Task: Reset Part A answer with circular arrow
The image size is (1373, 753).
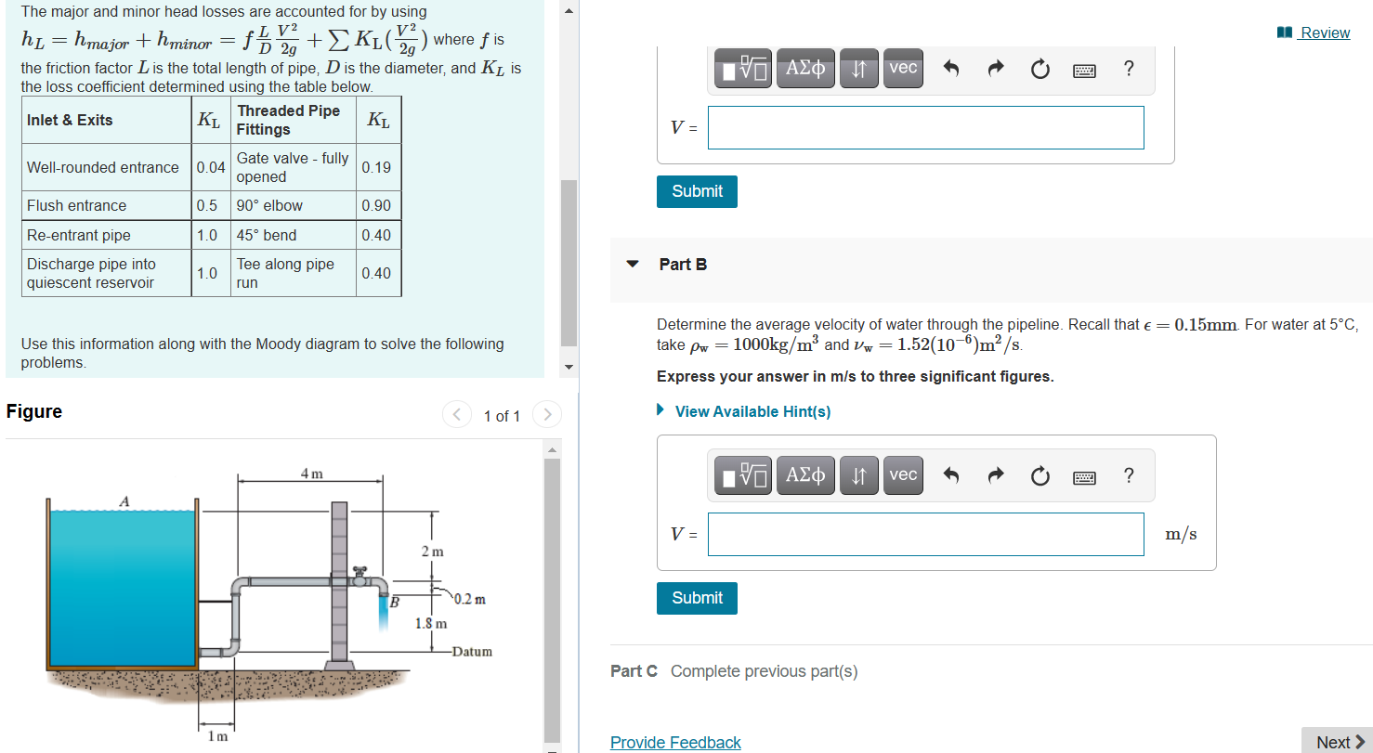Action: click(1040, 69)
